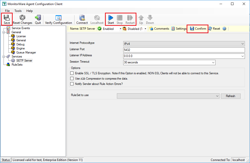Open Settings in the service bar
The height and width of the screenshot is (163, 250).
(179, 29)
